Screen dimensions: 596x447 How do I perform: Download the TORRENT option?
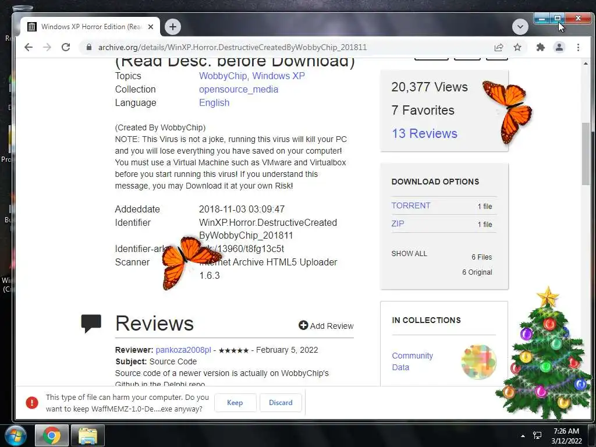410,205
